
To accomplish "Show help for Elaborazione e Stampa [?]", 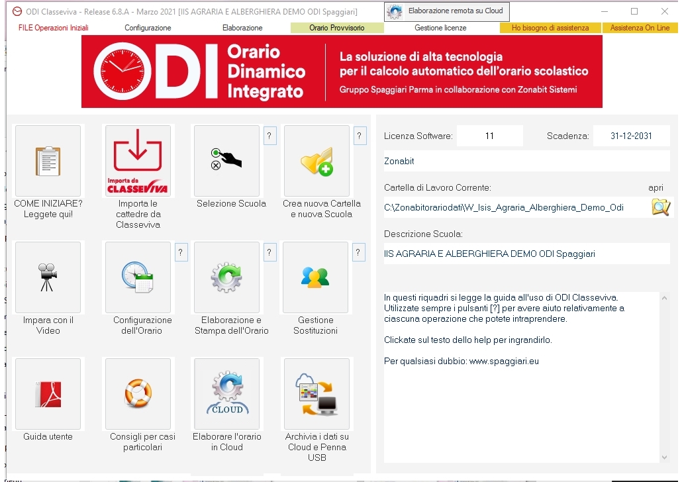I will [x=269, y=253].
